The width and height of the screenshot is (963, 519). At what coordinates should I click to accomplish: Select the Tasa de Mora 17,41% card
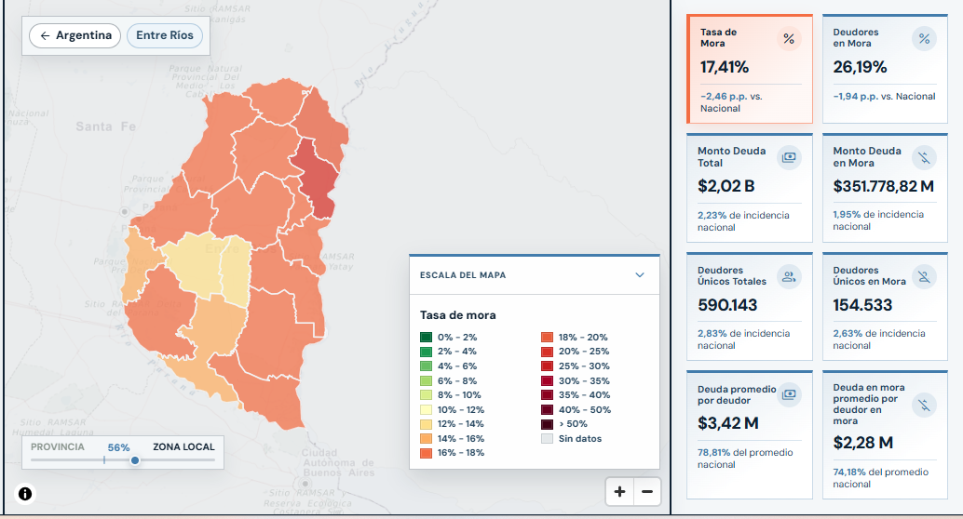[x=750, y=69]
